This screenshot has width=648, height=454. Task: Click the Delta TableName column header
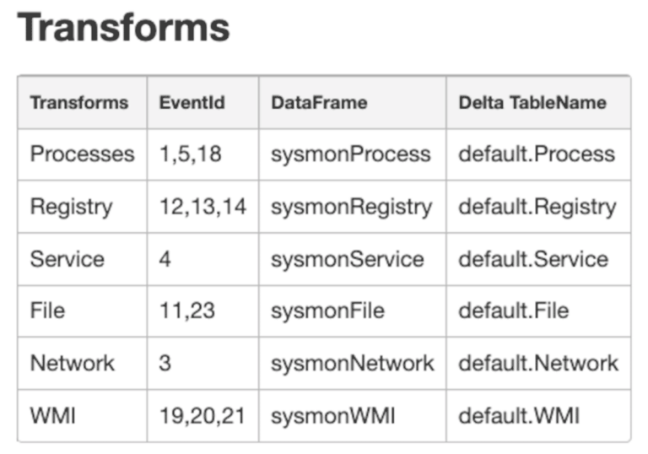point(532,103)
